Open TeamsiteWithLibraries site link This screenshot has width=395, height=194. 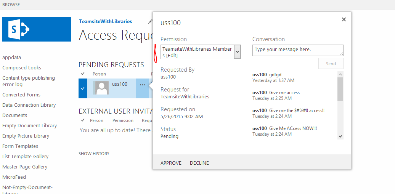106,22
